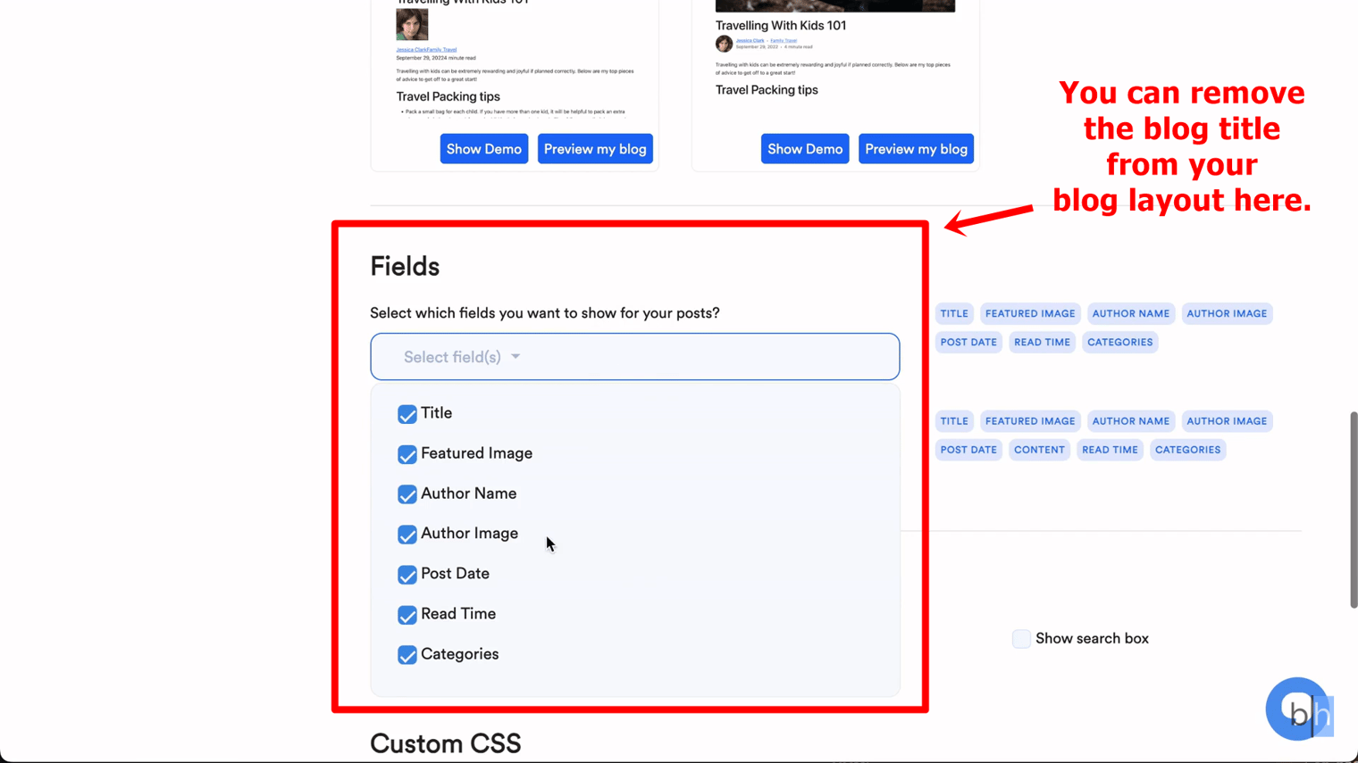The image size is (1358, 763).
Task: Click the author photo in left blog preview
Action: [x=412, y=25]
